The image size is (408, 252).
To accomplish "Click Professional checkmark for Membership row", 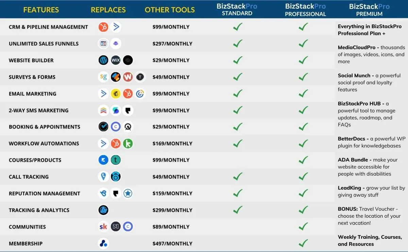I will click(x=303, y=243).
